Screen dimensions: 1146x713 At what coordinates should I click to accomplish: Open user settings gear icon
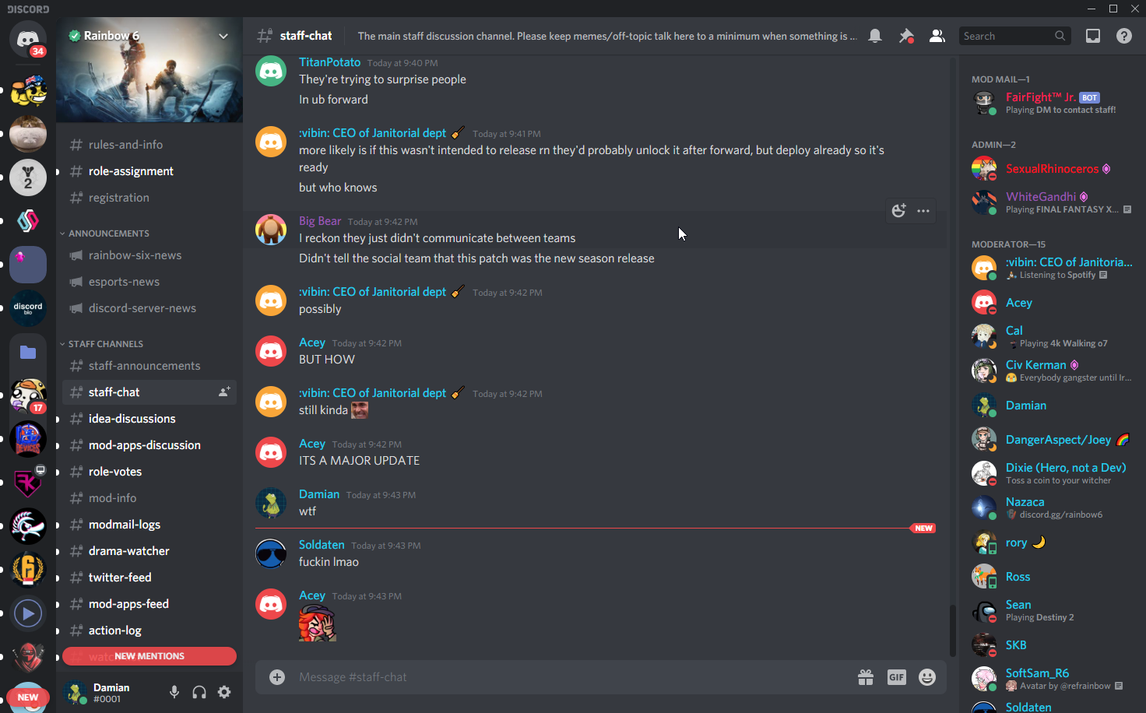point(224,692)
